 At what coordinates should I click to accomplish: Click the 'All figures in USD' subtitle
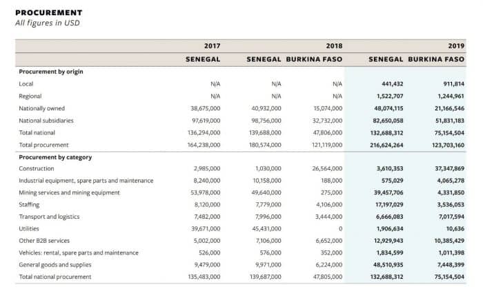click(46, 23)
